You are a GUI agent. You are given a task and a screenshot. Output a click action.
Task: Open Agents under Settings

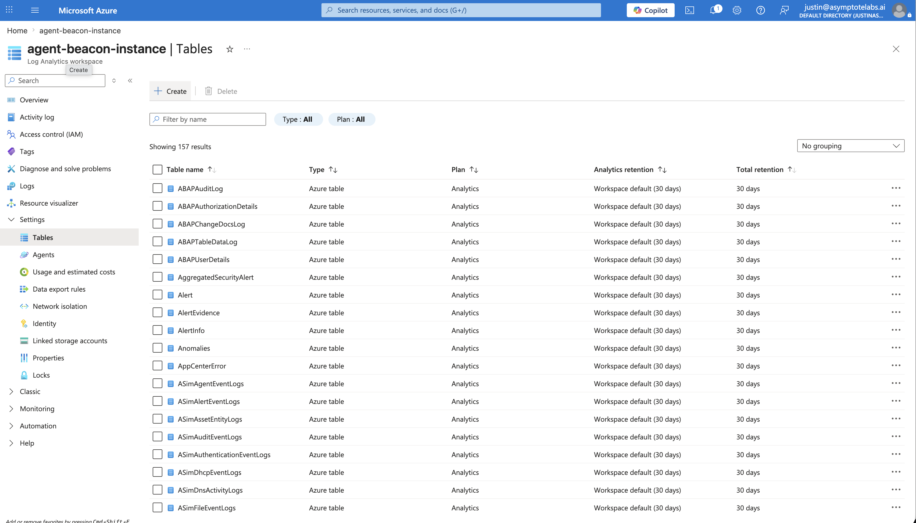point(44,255)
